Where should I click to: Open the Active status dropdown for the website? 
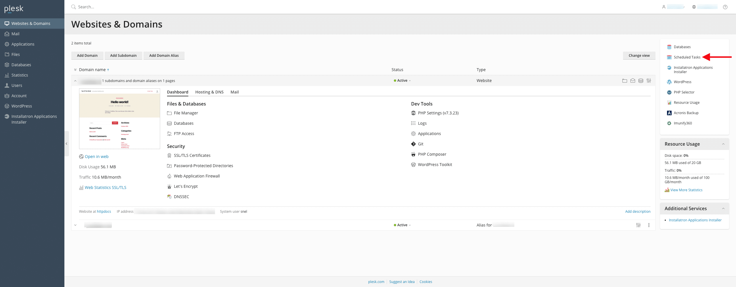click(x=402, y=81)
